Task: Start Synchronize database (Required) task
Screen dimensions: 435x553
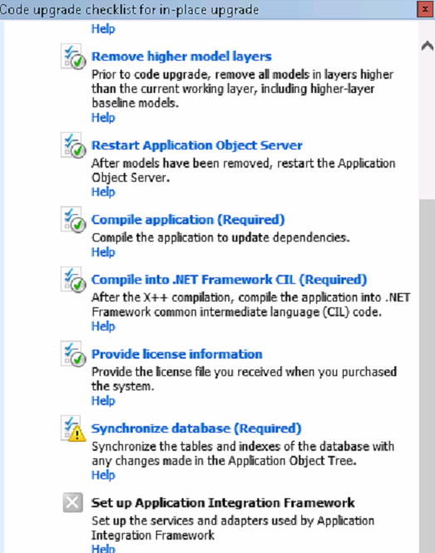Action: click(x=197, y=428)
